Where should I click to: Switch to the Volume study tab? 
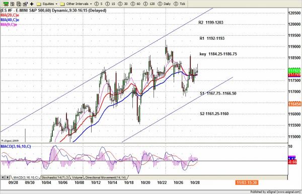(x=77, y=177)
